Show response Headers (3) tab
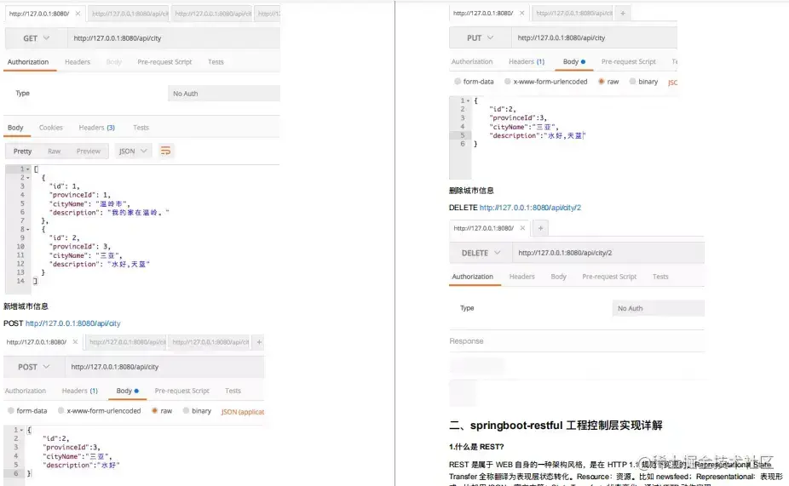 pyautogui.click(x=96, y=128)
